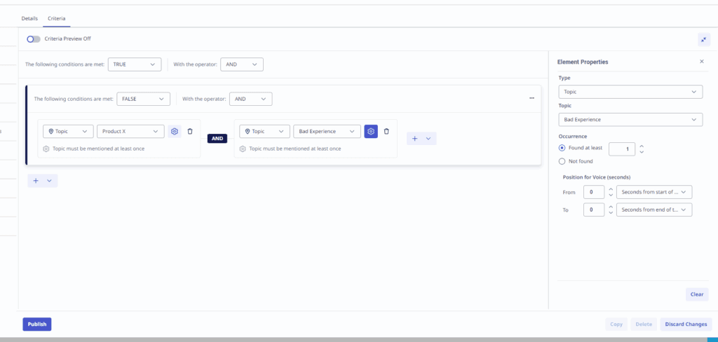Open settings gear for Product X condition

click(x=175, y=131)
